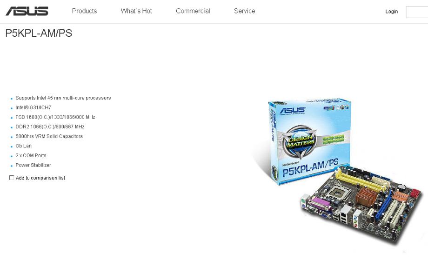
Task: Click the ASUS logo in header
Action: [27, 11]
